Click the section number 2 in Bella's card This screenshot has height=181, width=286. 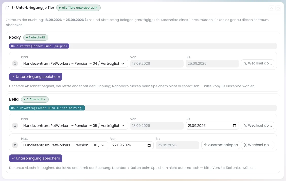coord(15,145)
